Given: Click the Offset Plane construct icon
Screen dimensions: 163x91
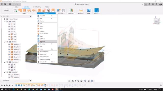Looking at the screenshot, I should point(72,10).
